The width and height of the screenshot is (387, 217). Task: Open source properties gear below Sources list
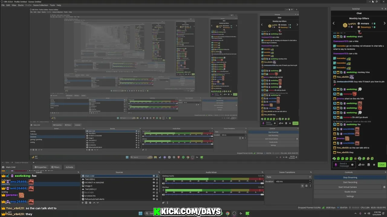[90, 203]
